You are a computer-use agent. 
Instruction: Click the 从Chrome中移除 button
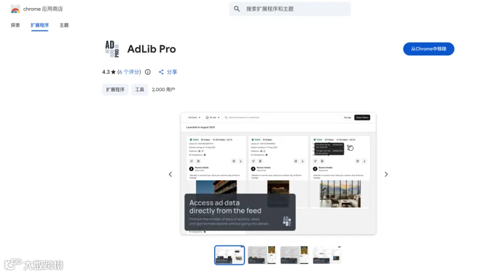(x=428, y=49)
